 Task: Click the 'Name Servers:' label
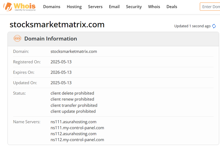[x=27, y=122]
